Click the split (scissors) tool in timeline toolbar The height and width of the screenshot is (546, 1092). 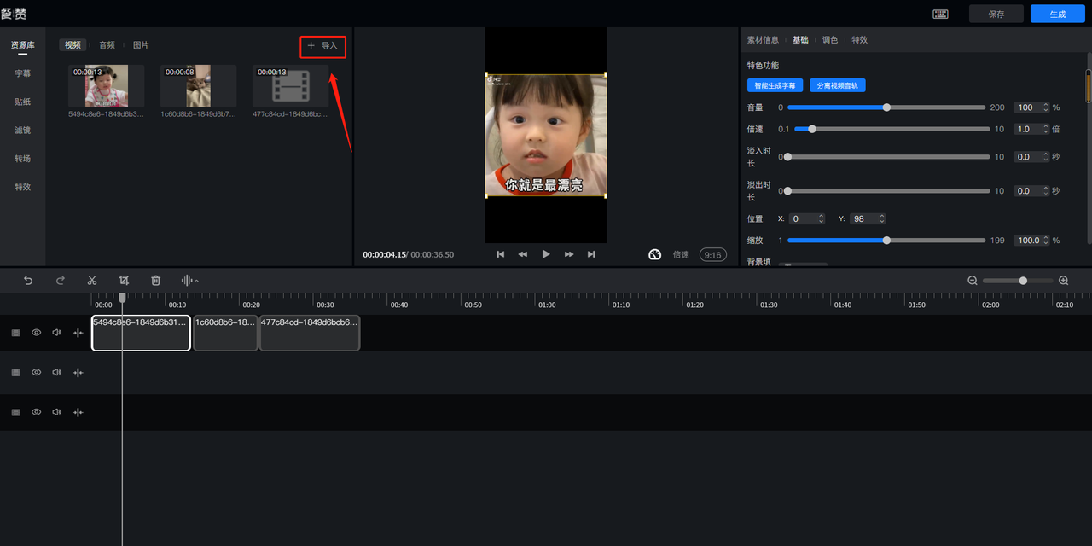point(92,280)
